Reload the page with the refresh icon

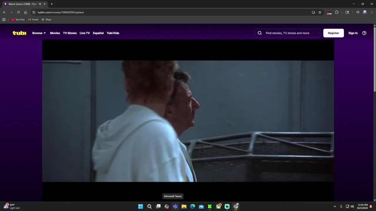(x=18, y=12)
